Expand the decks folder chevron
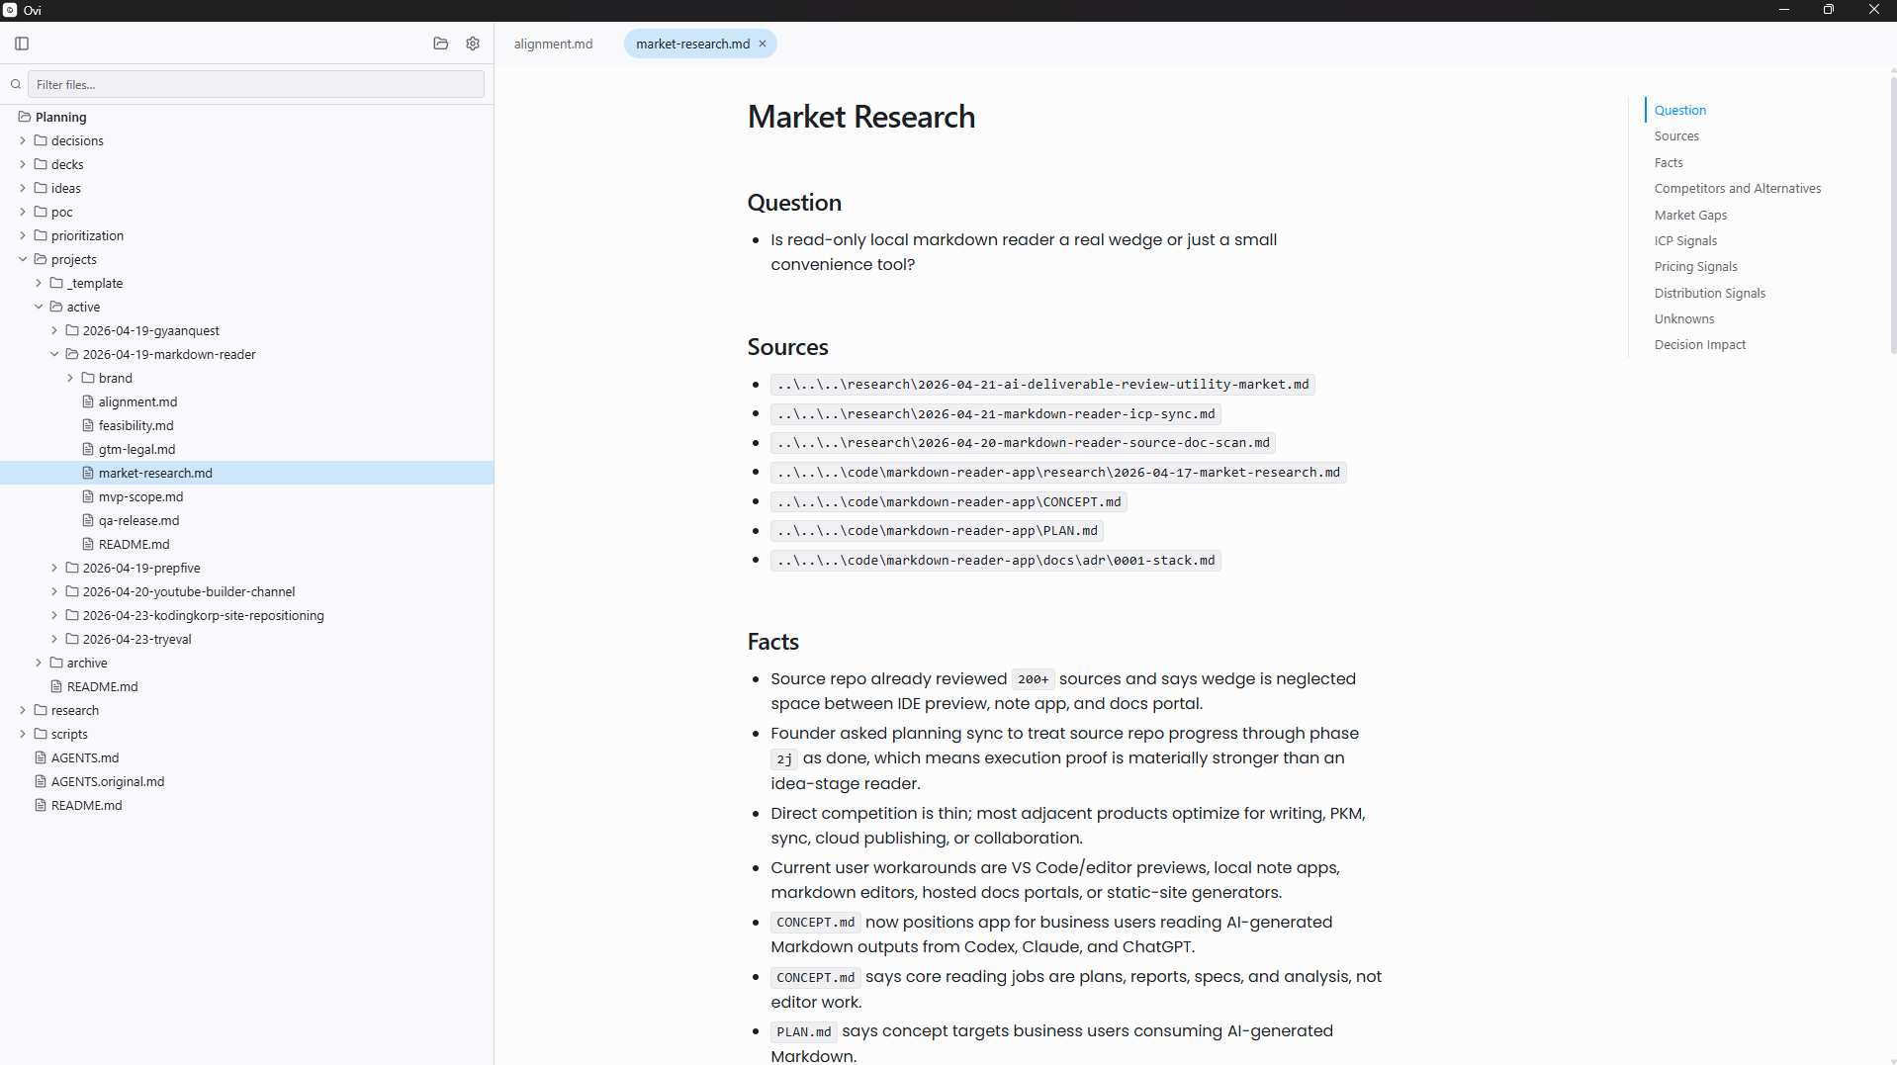This screenshot has height=1065, width=1897. [23, 165]
